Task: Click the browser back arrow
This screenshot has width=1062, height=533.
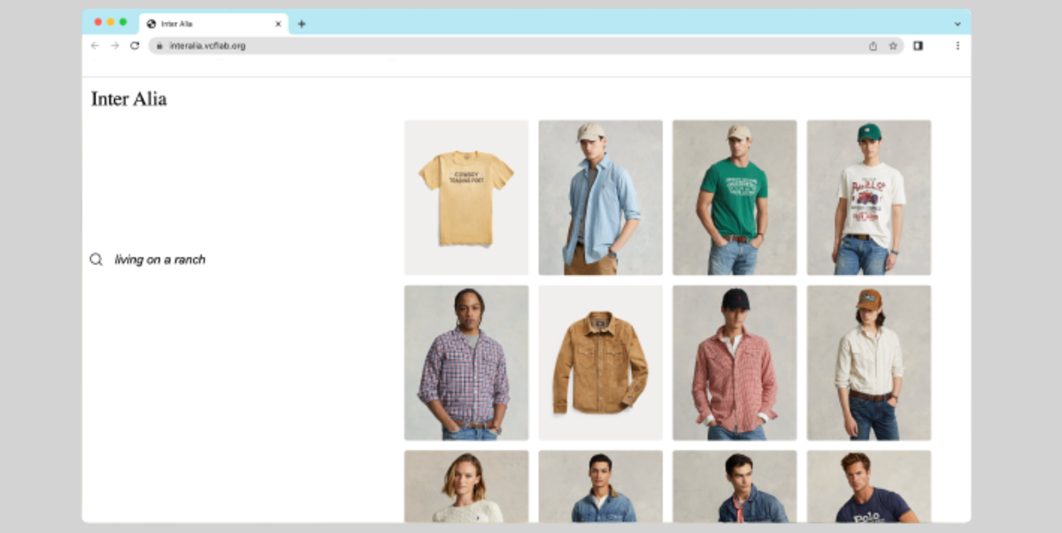Action: coord(95,45)
